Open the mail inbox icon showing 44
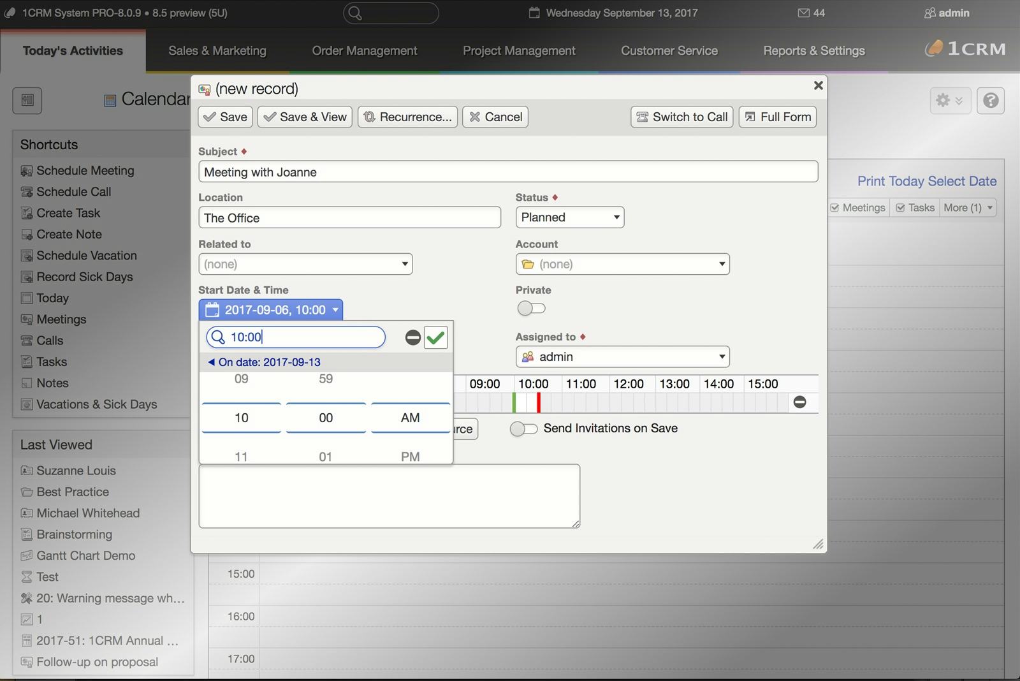 click(803, 13)
